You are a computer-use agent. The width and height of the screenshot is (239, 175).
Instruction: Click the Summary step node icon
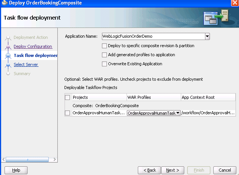(x=8, y=74)
